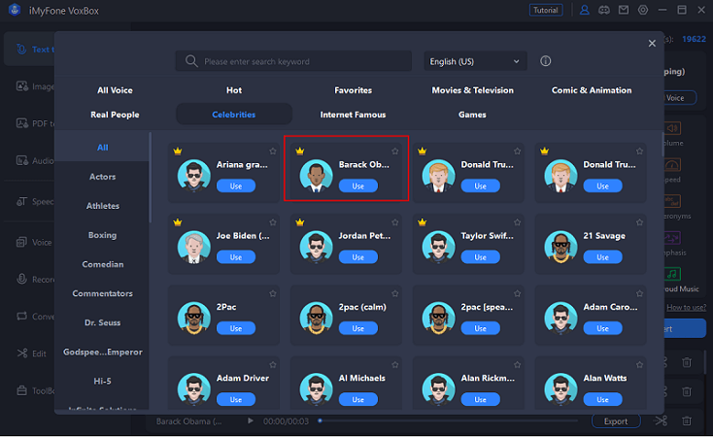Image resolution: width=713 pixels, height=437 pixels.
Task: Click the crown icon on Taylor Swift card
Action: pyautogui.click(x=422, y=222)
